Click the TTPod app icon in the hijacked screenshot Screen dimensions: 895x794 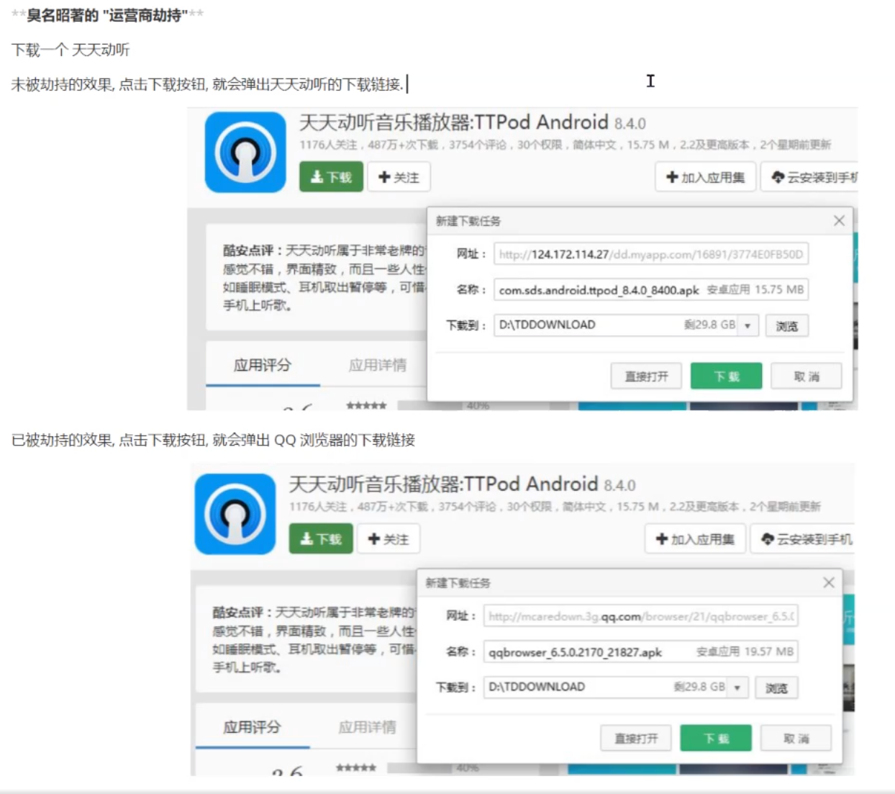[235, 514]
